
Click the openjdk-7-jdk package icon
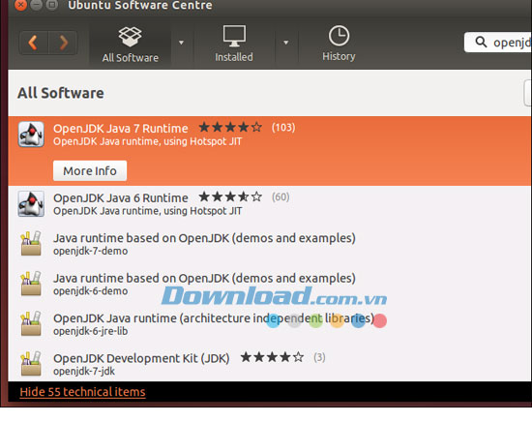31,364
